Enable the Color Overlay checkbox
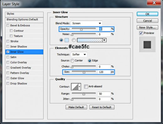This screenshot has height=124, width=163. (8, 62)
